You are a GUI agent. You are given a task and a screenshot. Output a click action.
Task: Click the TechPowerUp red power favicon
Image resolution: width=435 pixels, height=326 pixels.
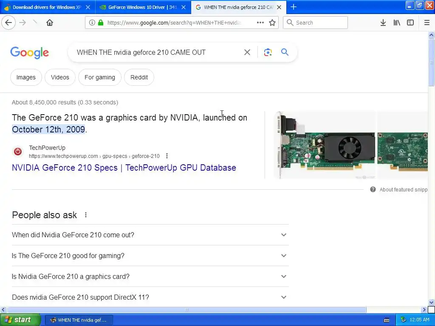point(18,152)
